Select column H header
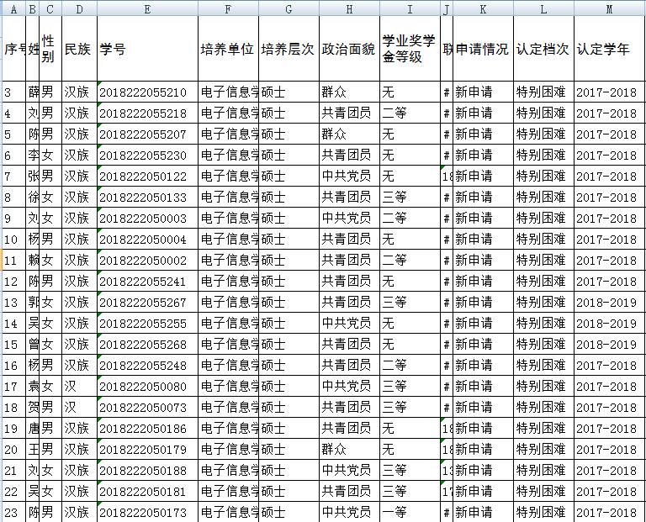The height and width of the screenshot is (522, 646). click(x=348, y=8)
